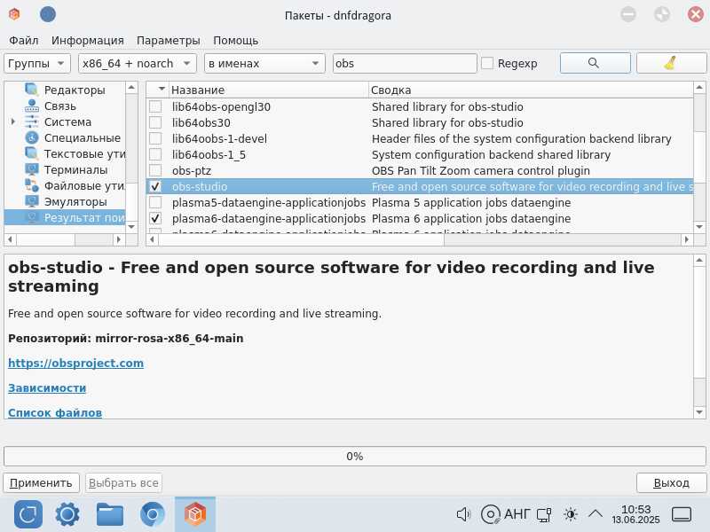The image size is (710, 532).
Task: Select the Связь group icon
Action: 32,106
